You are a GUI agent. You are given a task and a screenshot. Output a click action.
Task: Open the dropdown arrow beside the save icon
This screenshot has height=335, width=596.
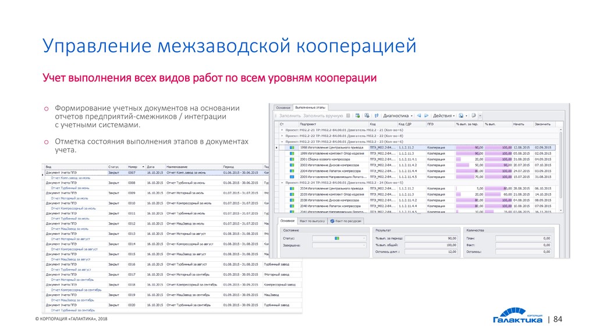point(466,116)
